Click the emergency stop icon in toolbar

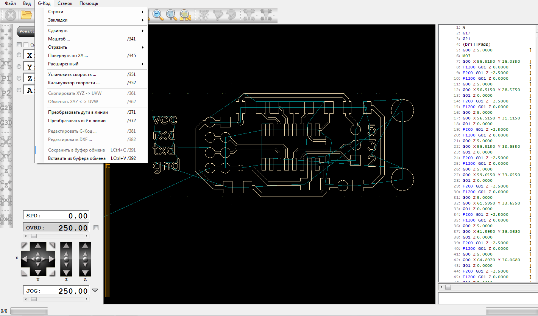[11, 15]
